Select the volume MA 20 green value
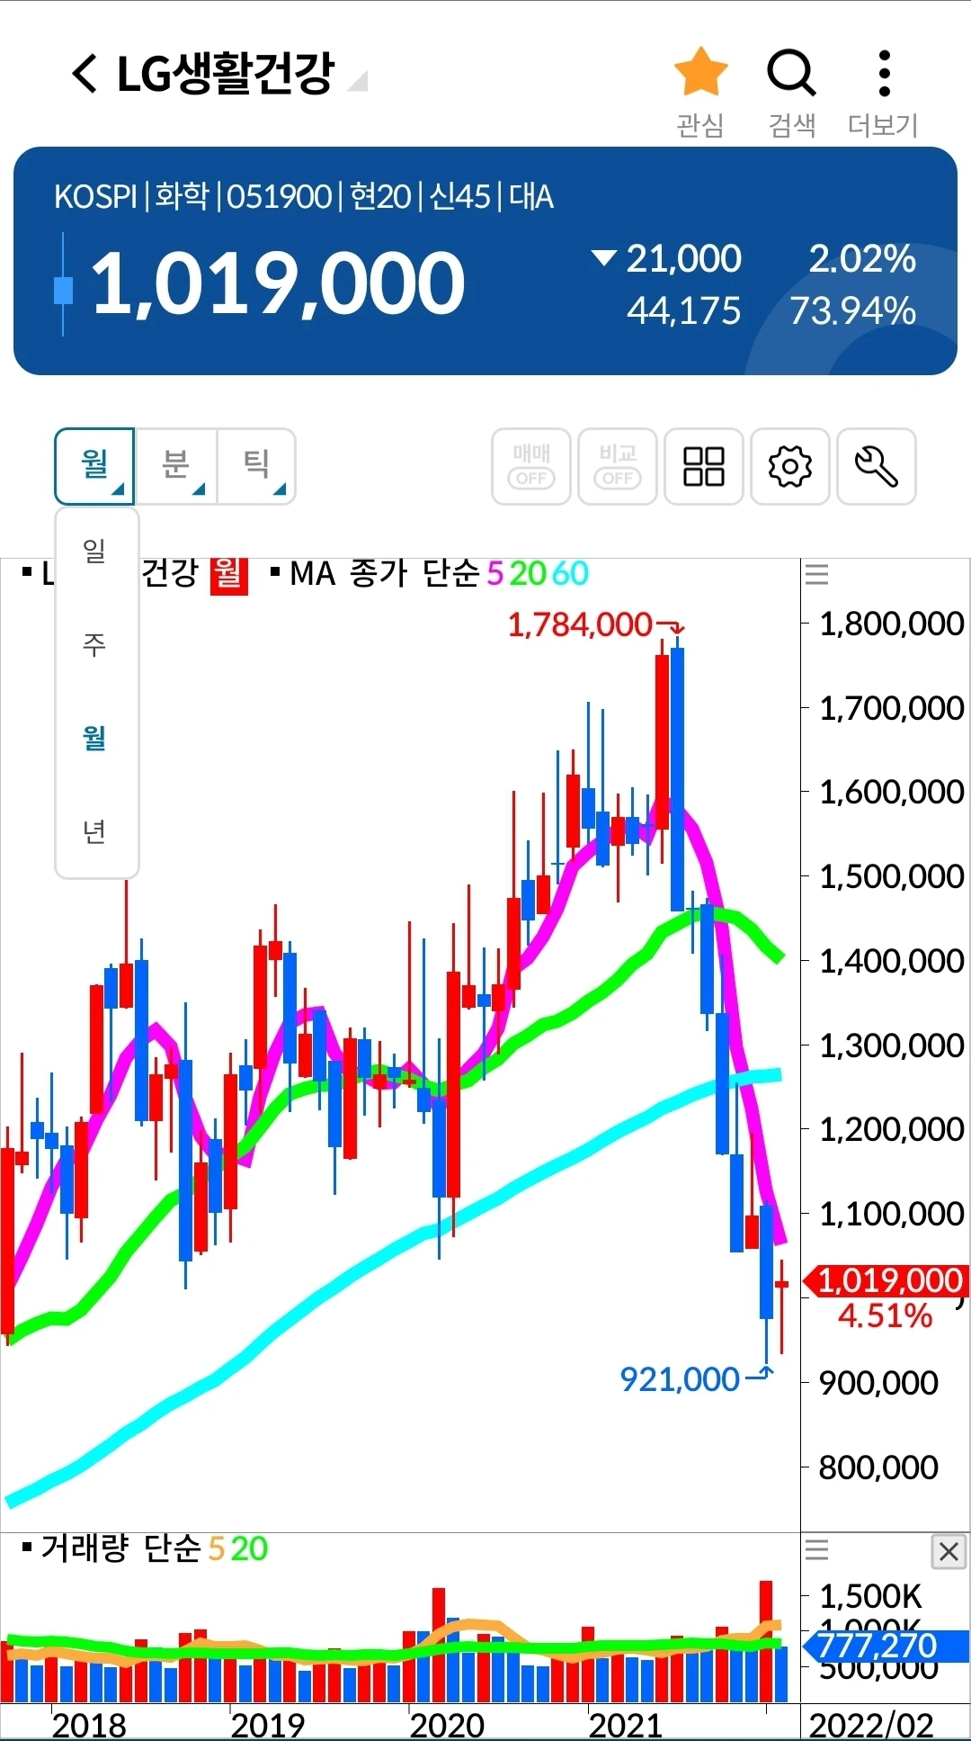971x1741 pixels. pos(249,1548)
